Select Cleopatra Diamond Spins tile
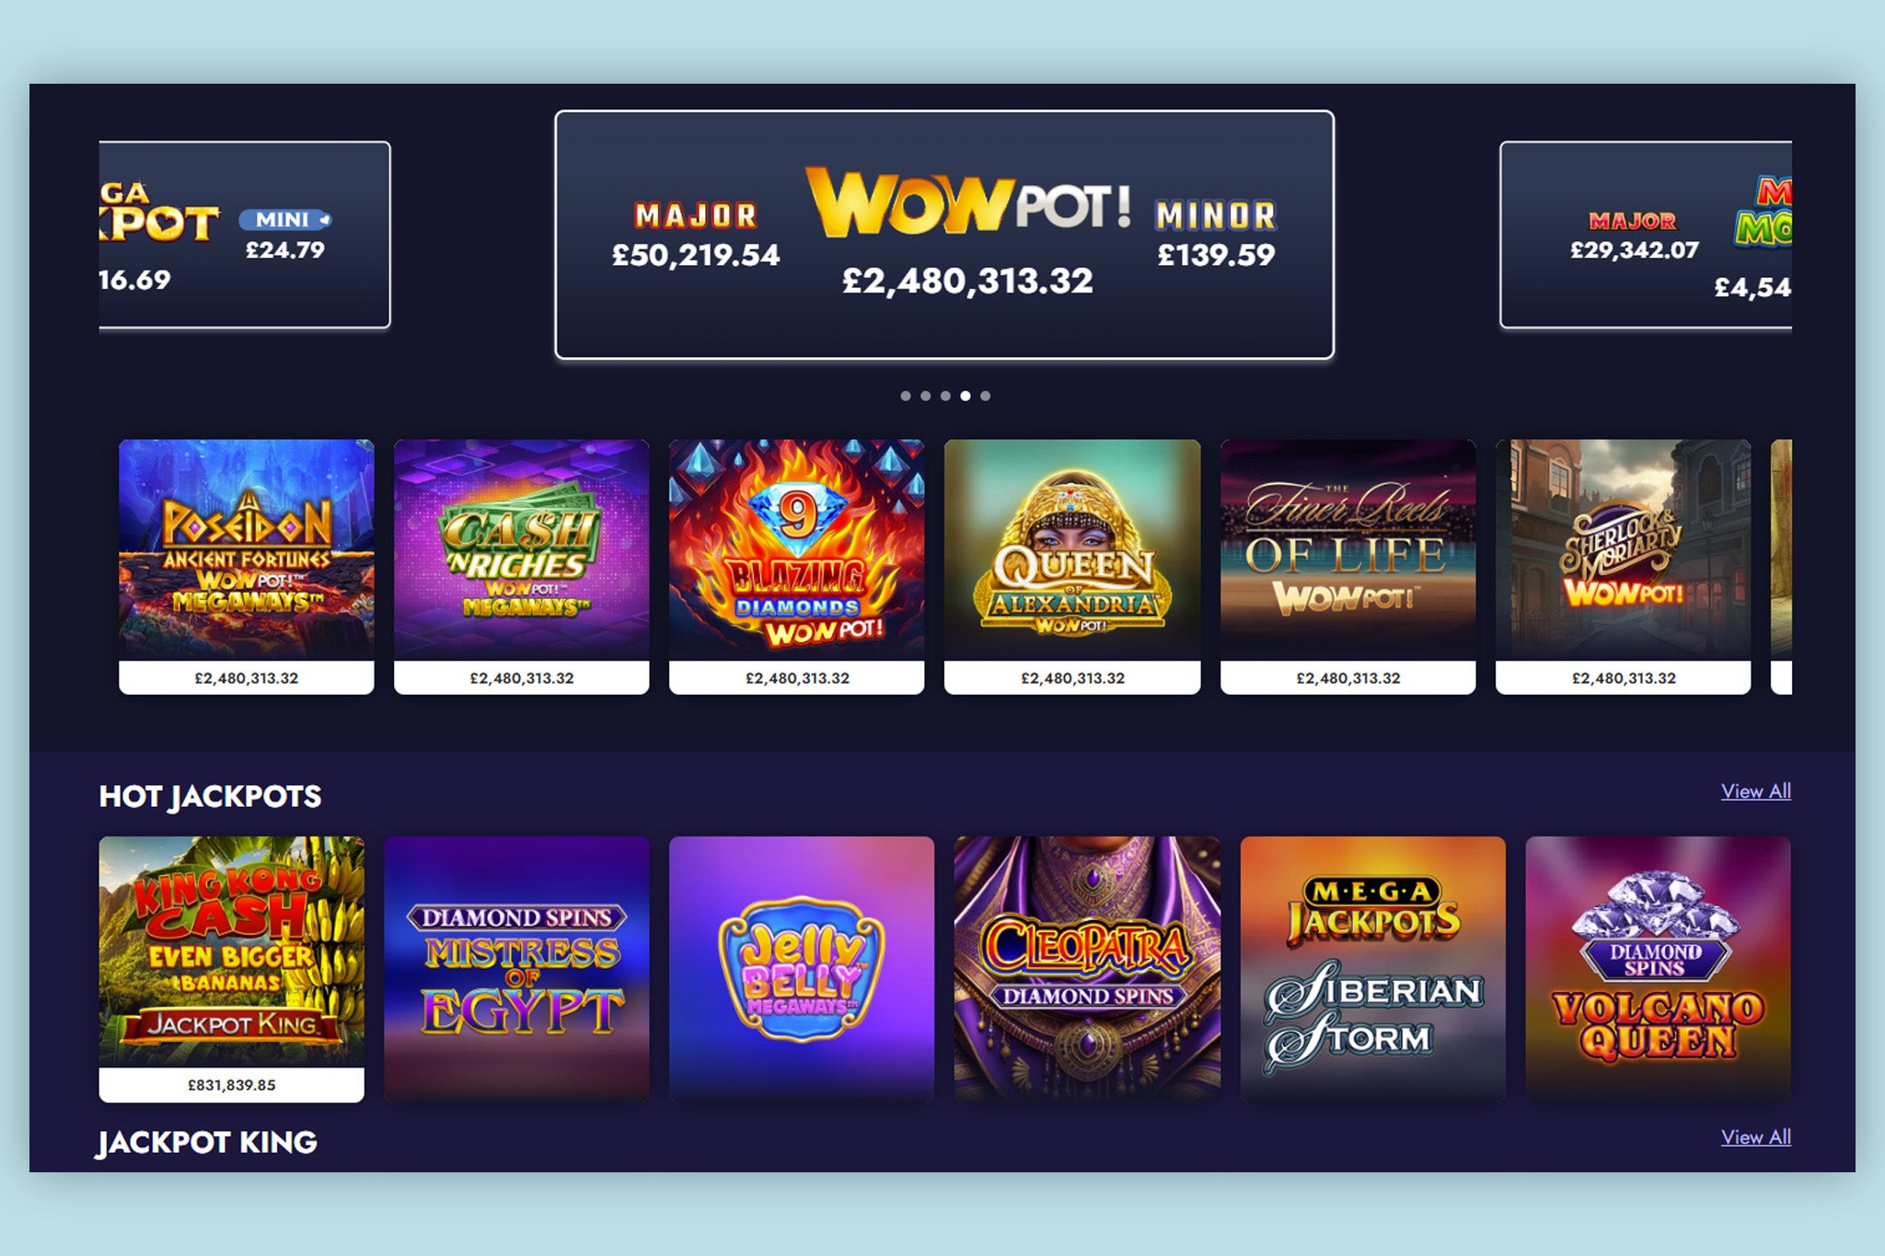The image size is (1885, 1256). (x=1087, y=969)
